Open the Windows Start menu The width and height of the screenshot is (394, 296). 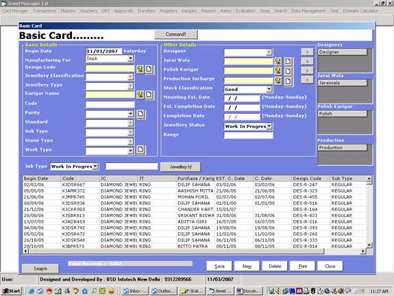(x=12, y=291)
